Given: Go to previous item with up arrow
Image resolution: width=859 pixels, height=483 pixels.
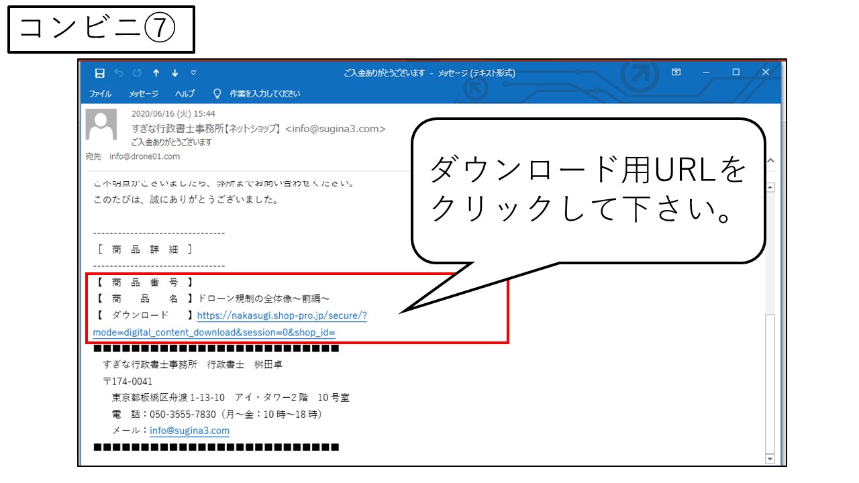Looking at the screenshot, I should (x=156, y=72).
